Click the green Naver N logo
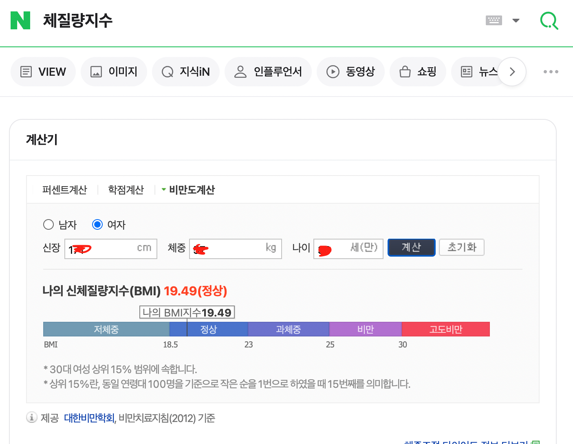 pyautogui.click(x=20, y=20)
